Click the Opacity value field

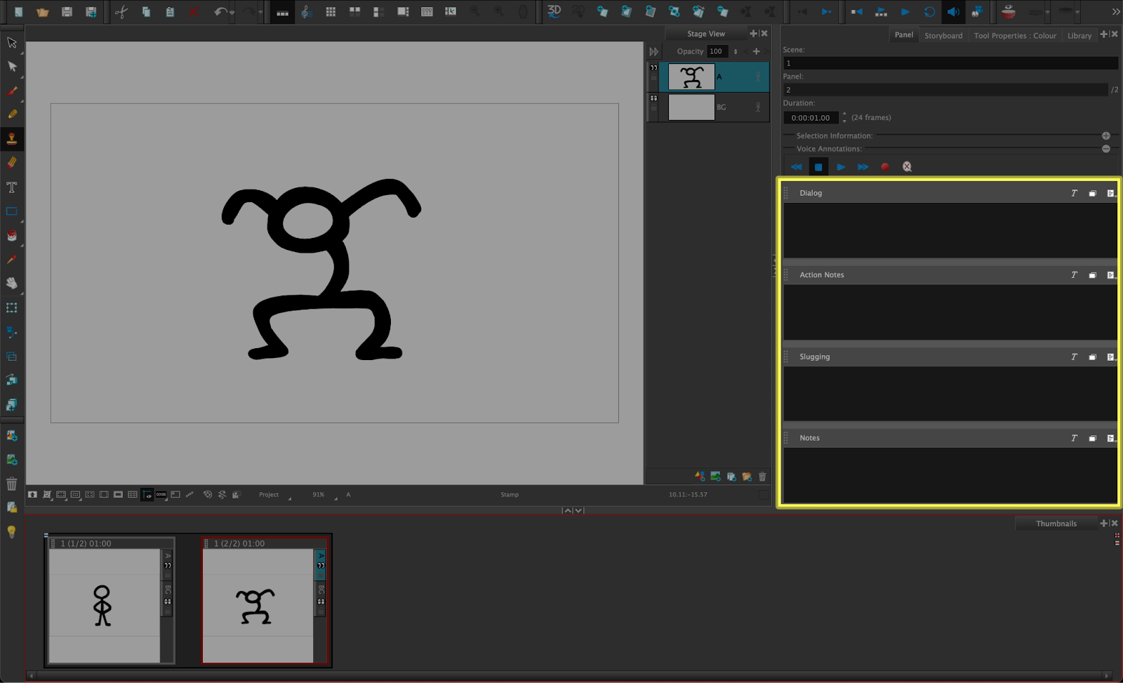[x=716, y=51]
